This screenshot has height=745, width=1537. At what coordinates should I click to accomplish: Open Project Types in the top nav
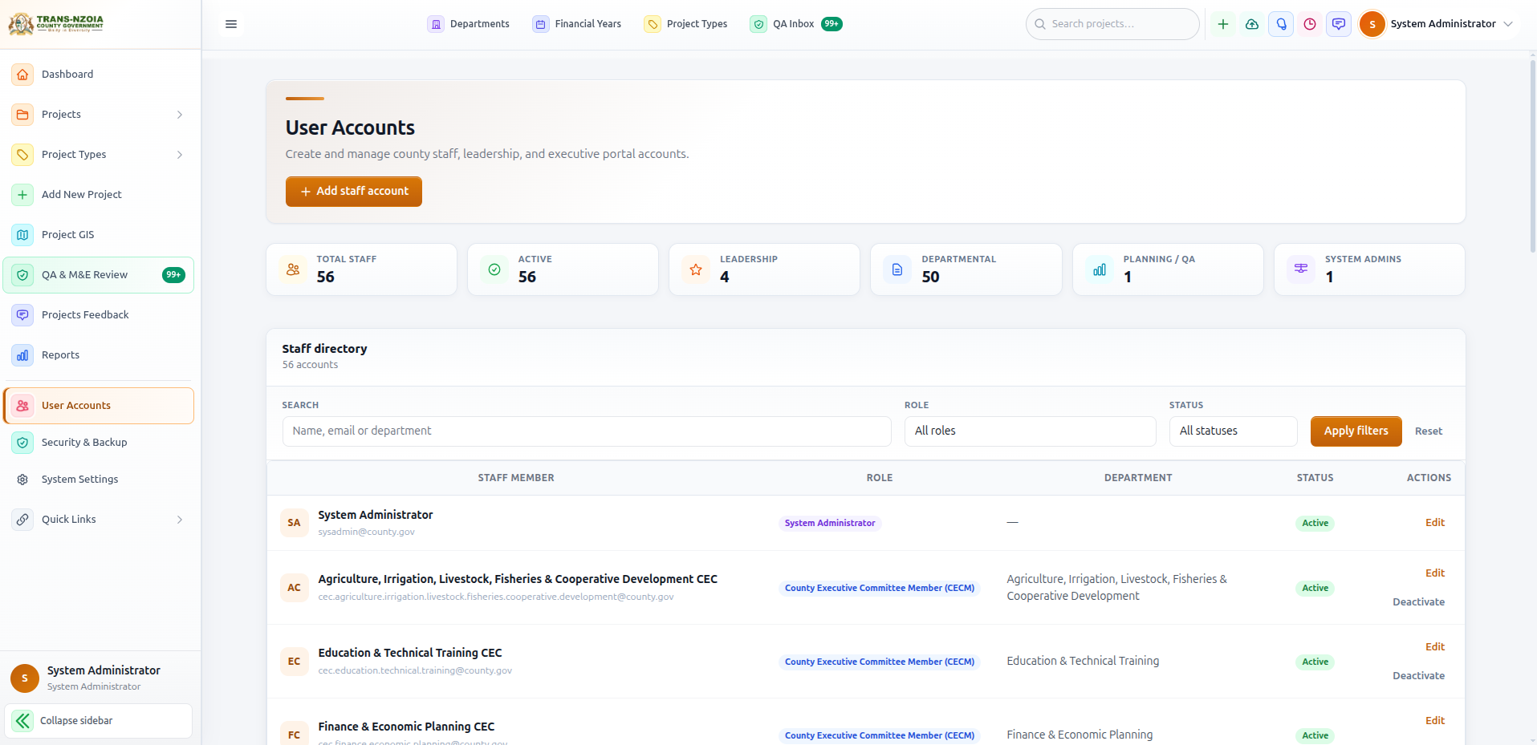pyautogui.click(x=686, y=24)
